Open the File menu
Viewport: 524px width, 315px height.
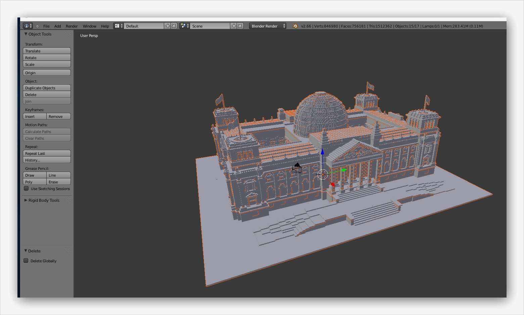tap(46, 26)
